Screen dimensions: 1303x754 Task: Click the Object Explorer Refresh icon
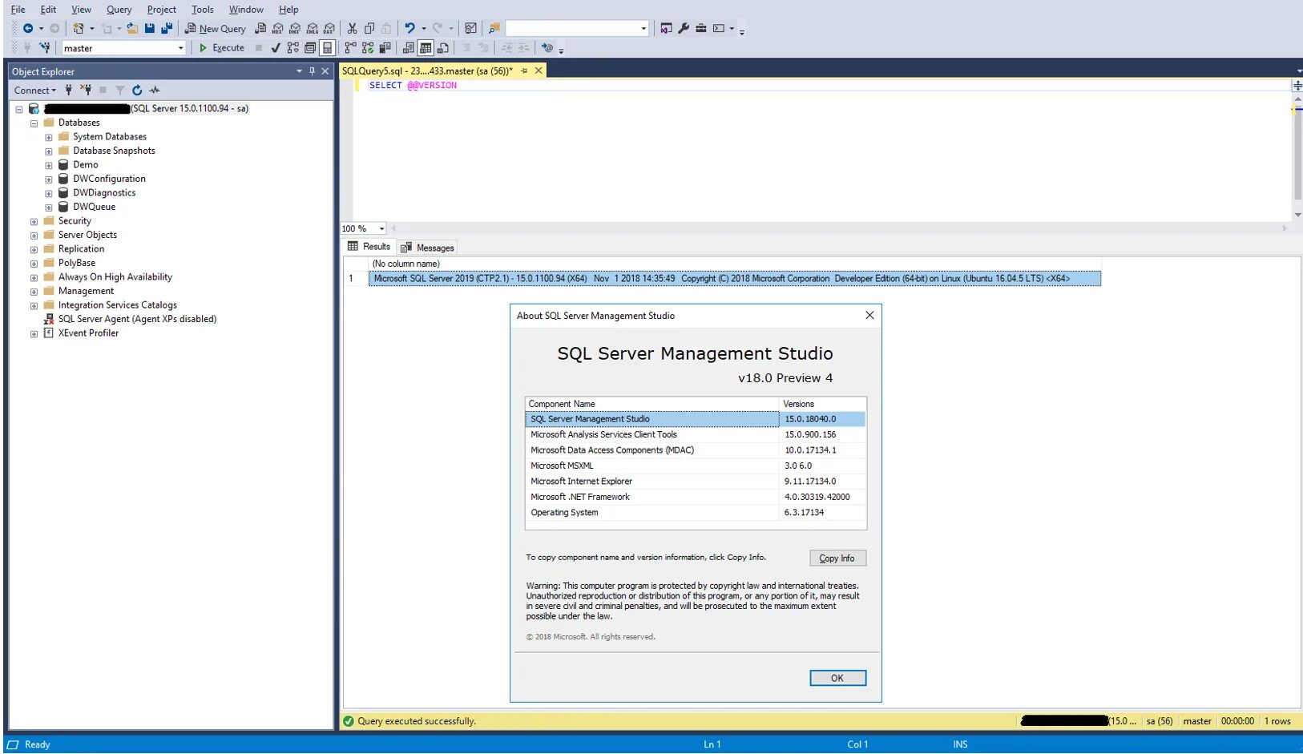[x=137, y=90]
